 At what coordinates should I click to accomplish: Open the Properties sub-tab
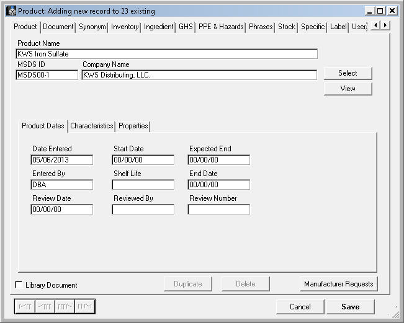(133, 126)
